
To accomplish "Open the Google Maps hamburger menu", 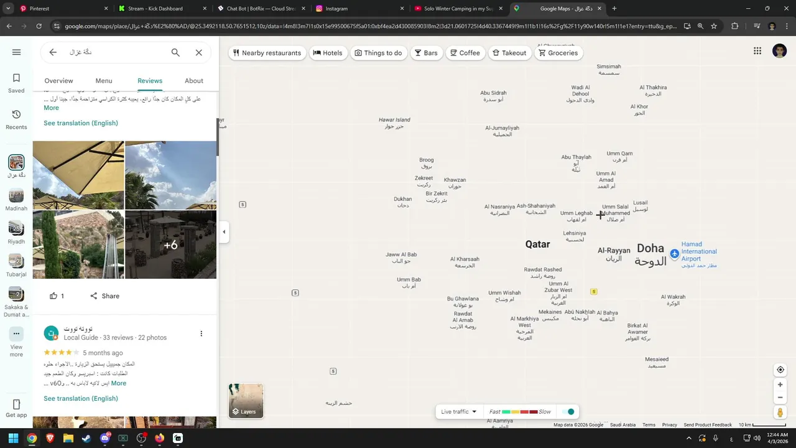I will pyautogui.click(x=16, y=52).
